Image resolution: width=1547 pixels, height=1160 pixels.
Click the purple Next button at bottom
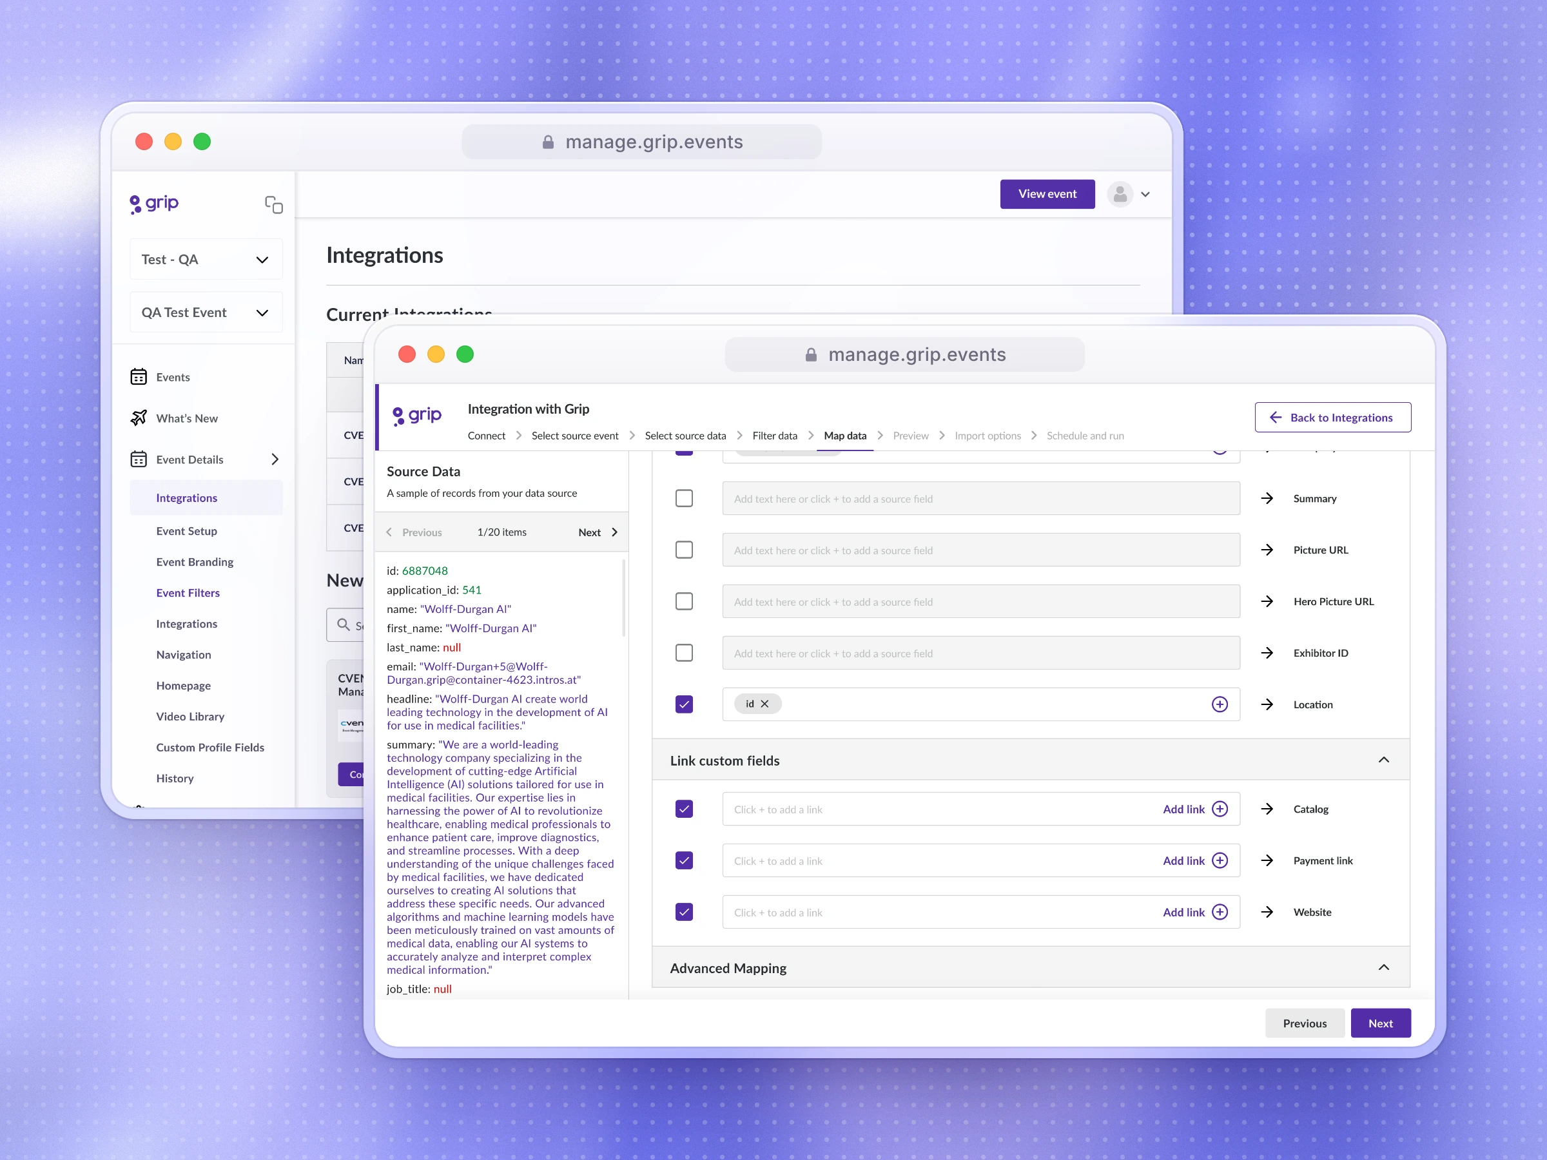click(1381, 1023)
